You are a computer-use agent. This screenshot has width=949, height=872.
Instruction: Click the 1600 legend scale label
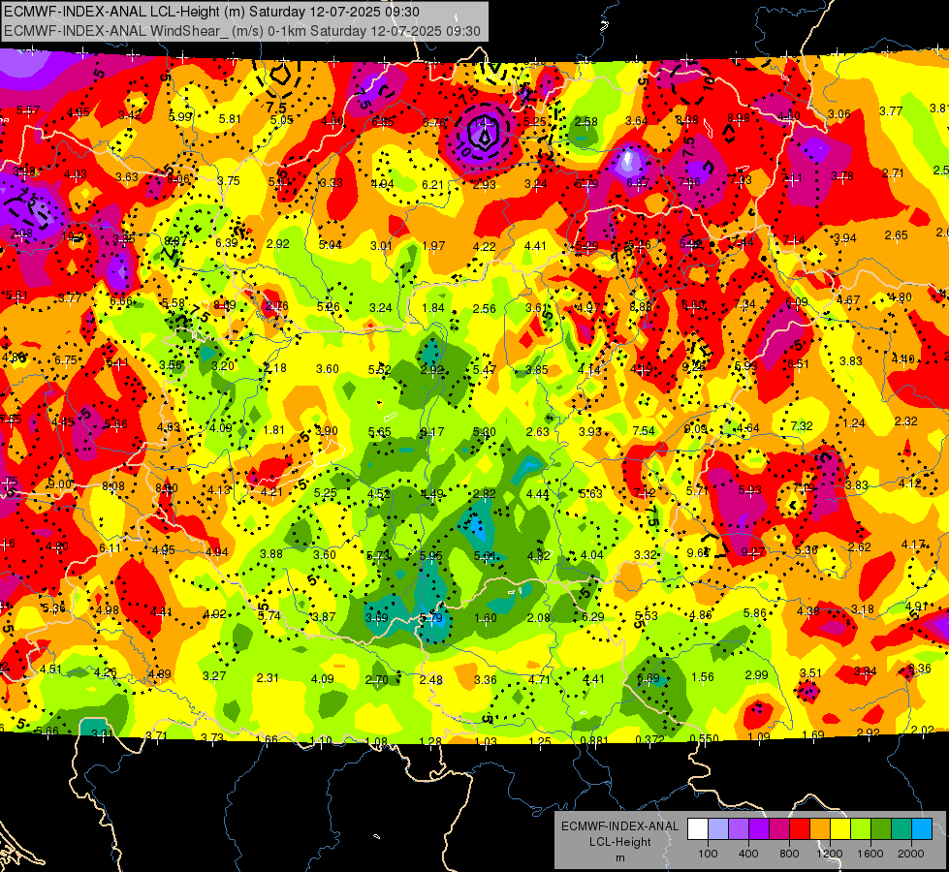[x=870, y=854]
